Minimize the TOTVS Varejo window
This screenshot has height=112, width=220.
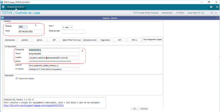202,2
